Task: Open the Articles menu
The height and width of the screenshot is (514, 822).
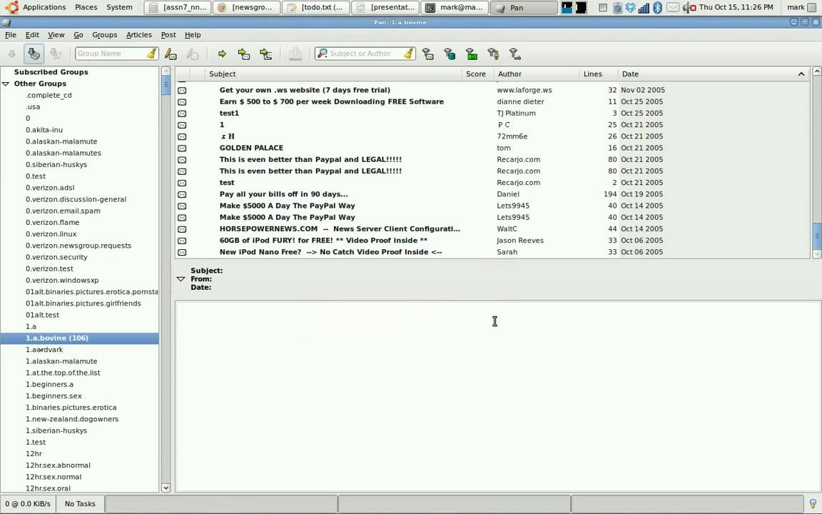Action: click(x=139, y=34)
